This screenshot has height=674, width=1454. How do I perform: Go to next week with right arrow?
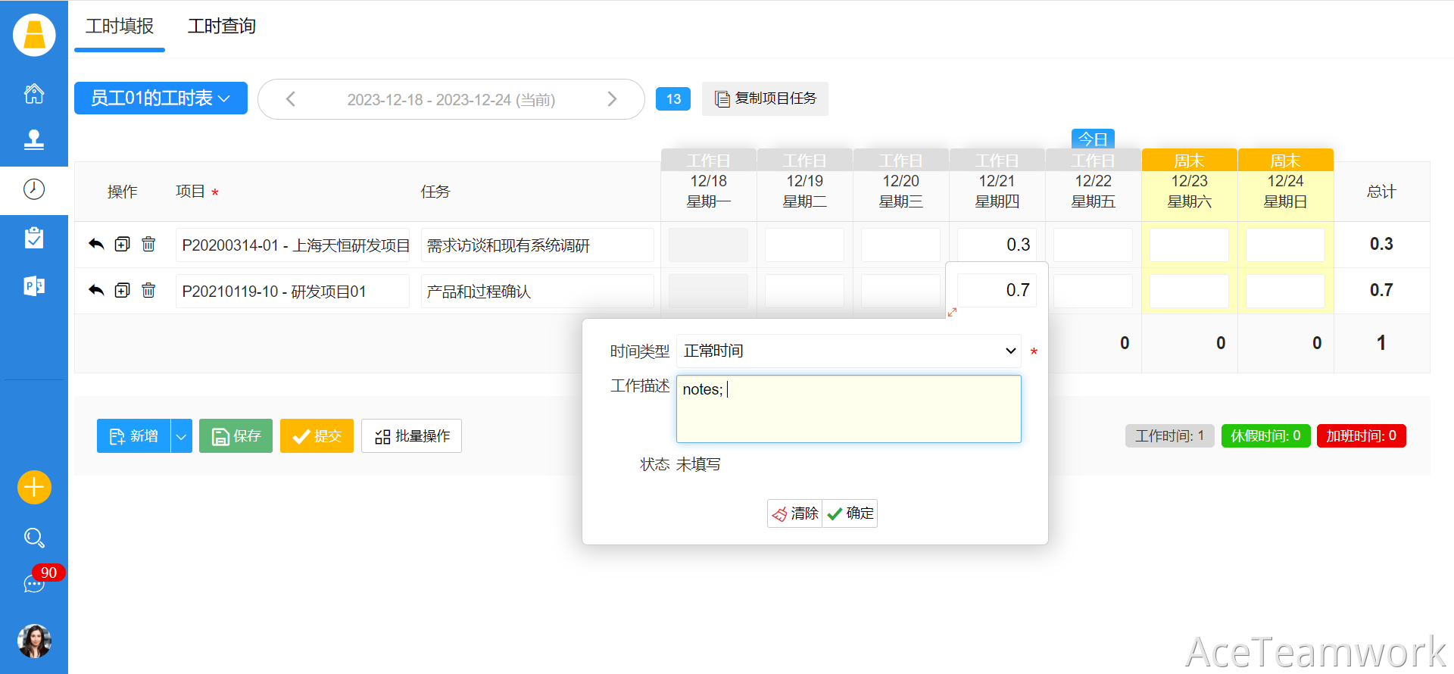pyautogui.click(x=612, y=99)
